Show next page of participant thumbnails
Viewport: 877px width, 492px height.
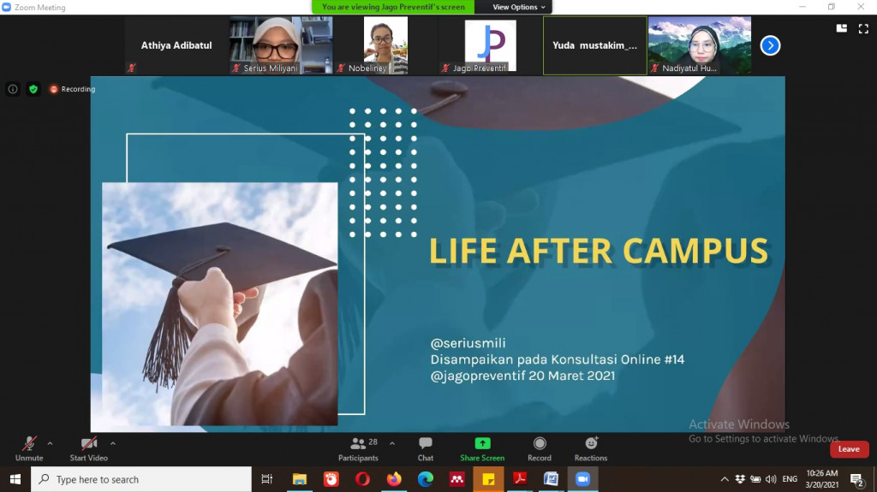(770, 45)
